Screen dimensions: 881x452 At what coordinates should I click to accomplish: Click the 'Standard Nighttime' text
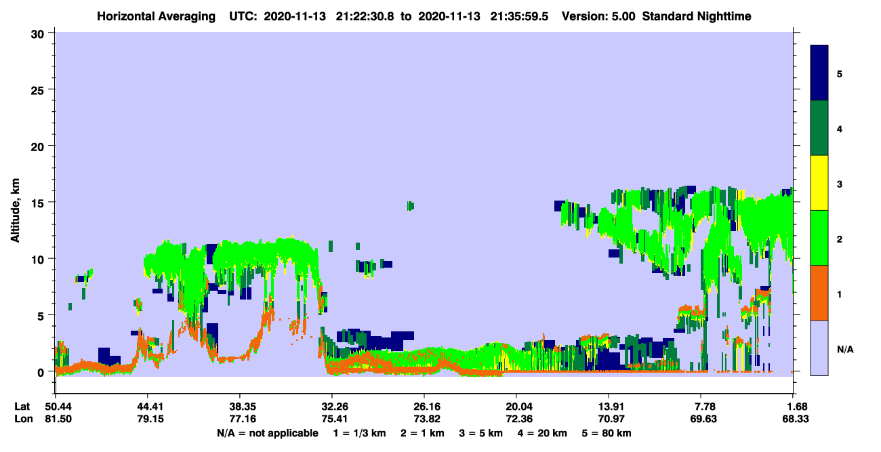click(697, 16)
